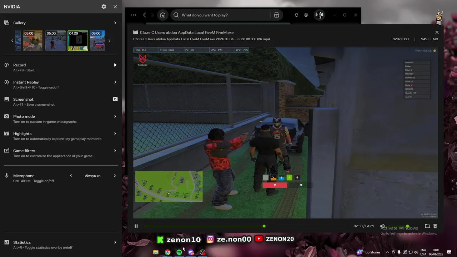This screenshot has height=257, width=457.
Task: Open three-dot menu in Xbox app
Action: (x=133, y=15)
